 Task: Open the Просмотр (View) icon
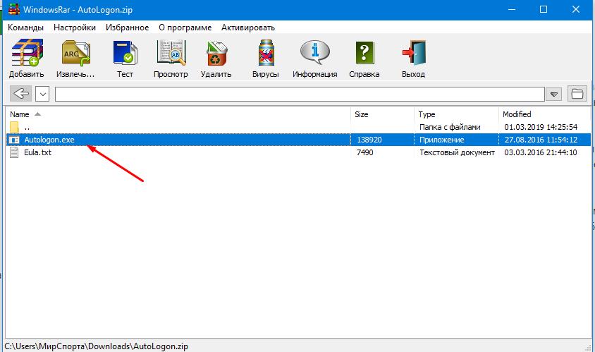click(x=171, y=53)
